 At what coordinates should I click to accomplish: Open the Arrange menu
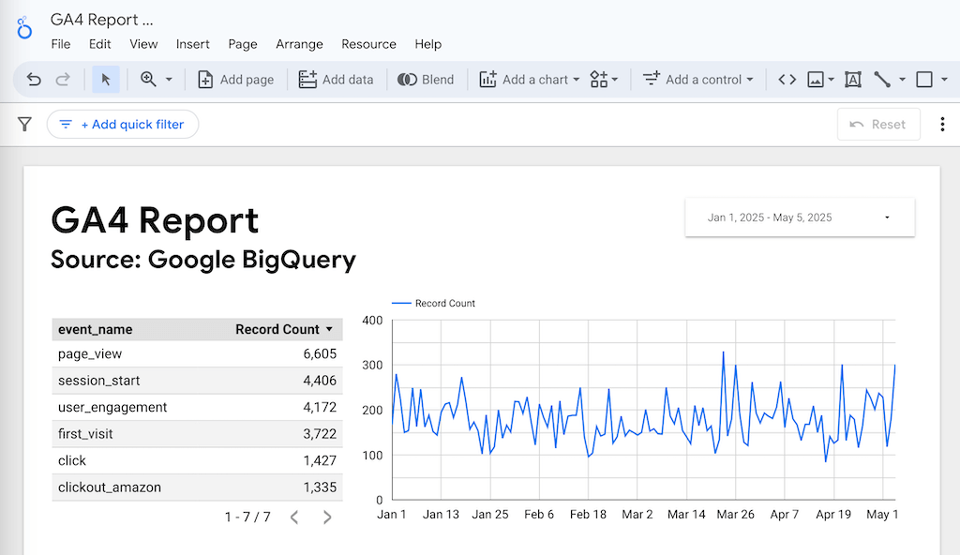coord(299,44)
